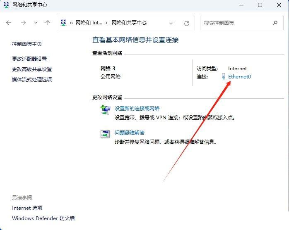Open the address bar history dropdown

click(171, 23)
